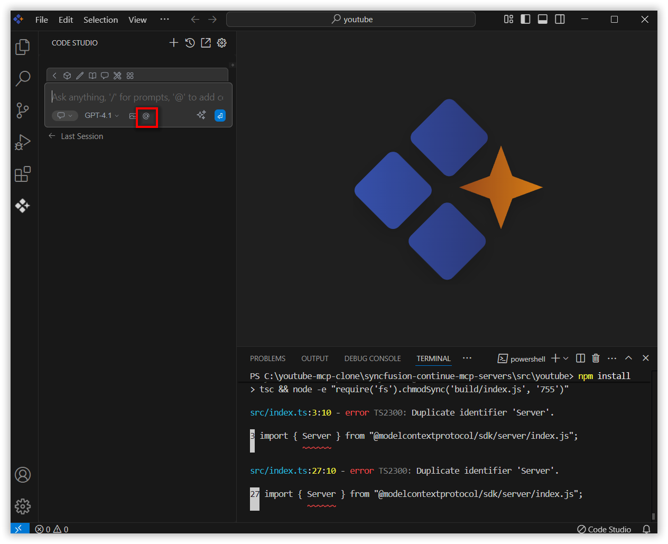
Task: Toggle bottom panel visibility
Action: [x=543, y=19]
